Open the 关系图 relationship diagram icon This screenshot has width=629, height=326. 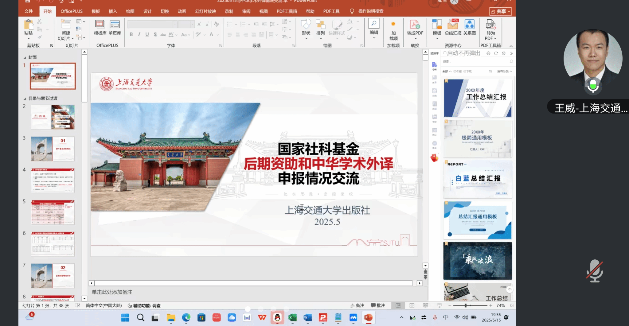tap(469, 27)
